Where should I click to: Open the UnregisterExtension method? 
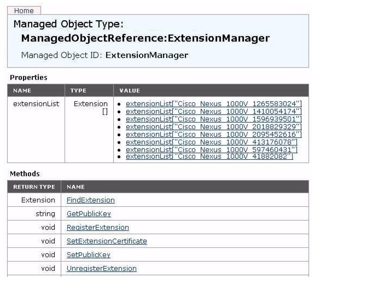pos(102,269)
